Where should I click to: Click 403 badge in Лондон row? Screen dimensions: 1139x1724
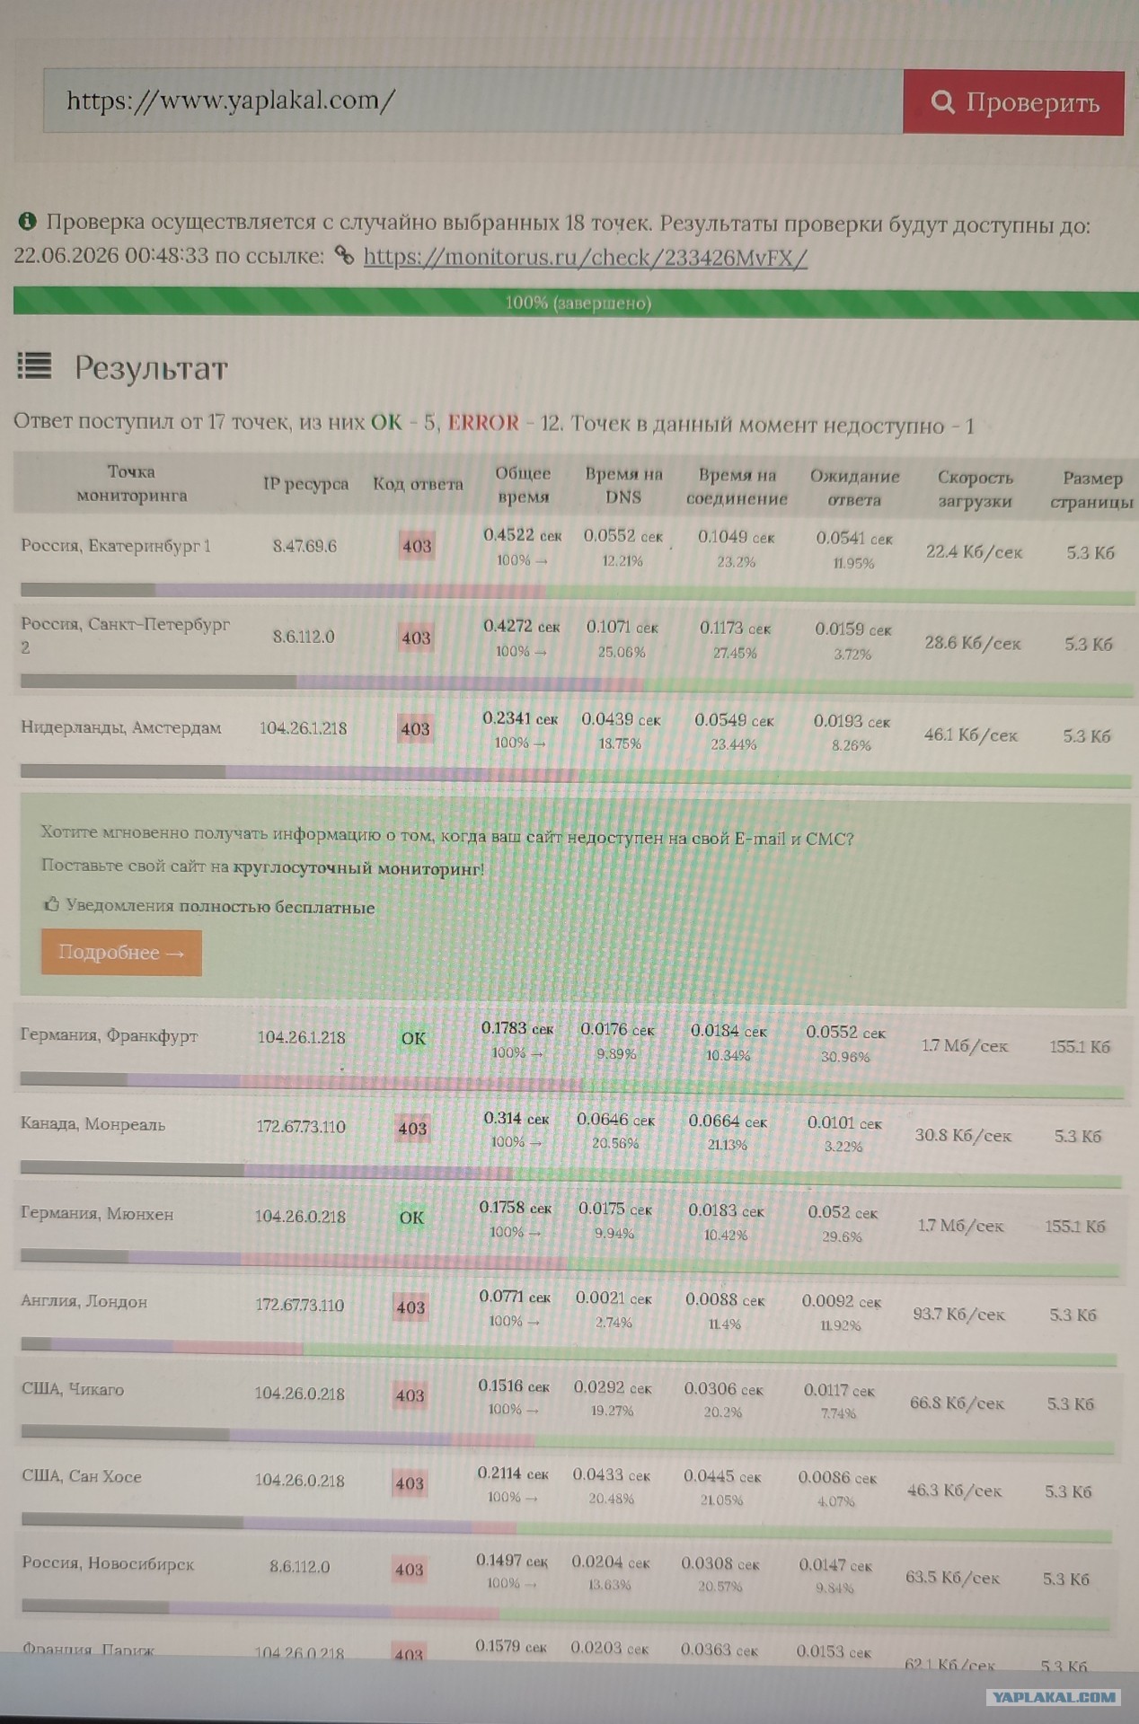(x=411, y=1307)
